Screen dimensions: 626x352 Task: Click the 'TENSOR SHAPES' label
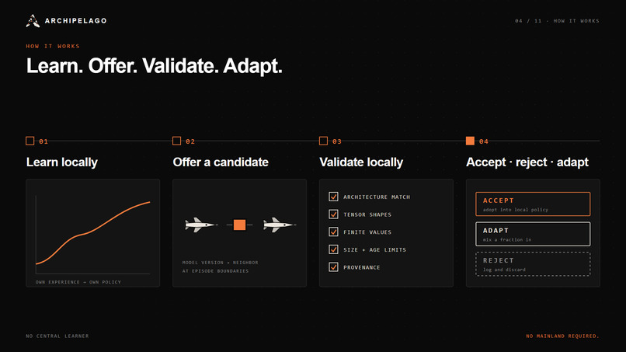367,214
